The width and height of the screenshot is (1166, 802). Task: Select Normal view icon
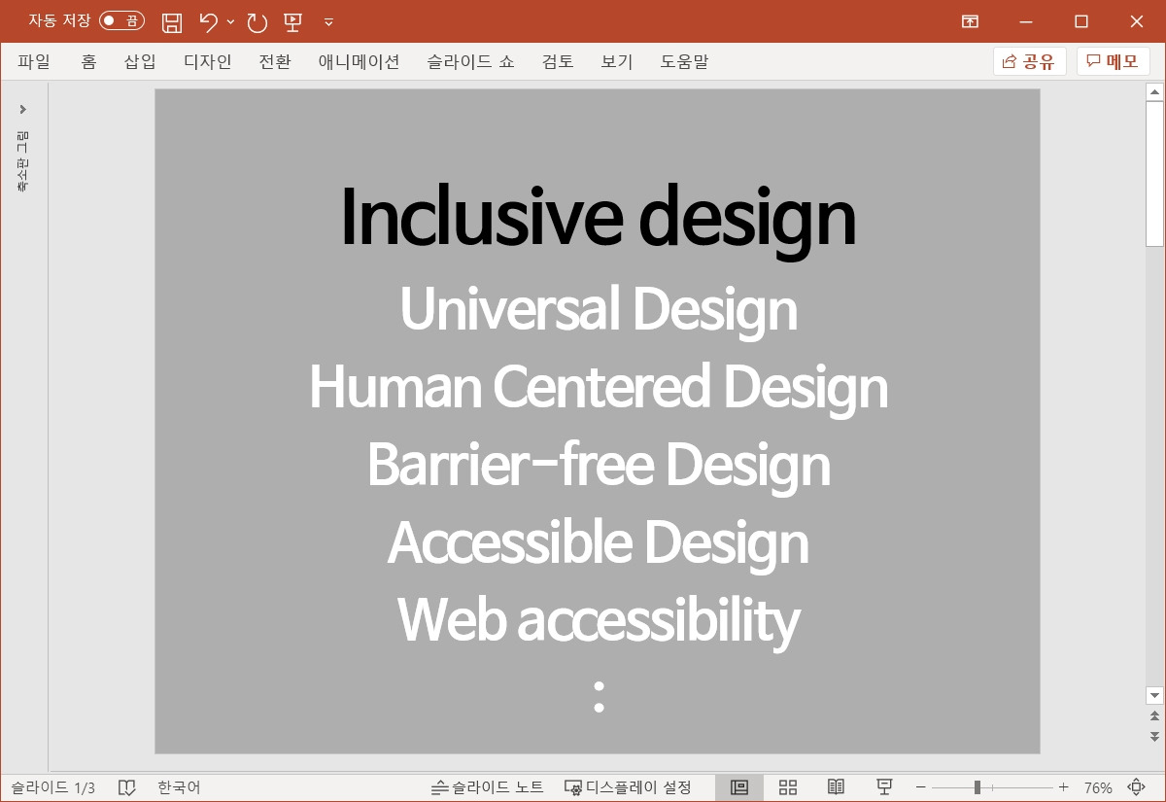[x=739, y=787]
